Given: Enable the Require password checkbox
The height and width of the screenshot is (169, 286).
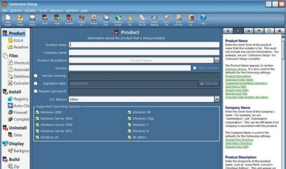Looking at the screenshot, I should pos(36,91).
